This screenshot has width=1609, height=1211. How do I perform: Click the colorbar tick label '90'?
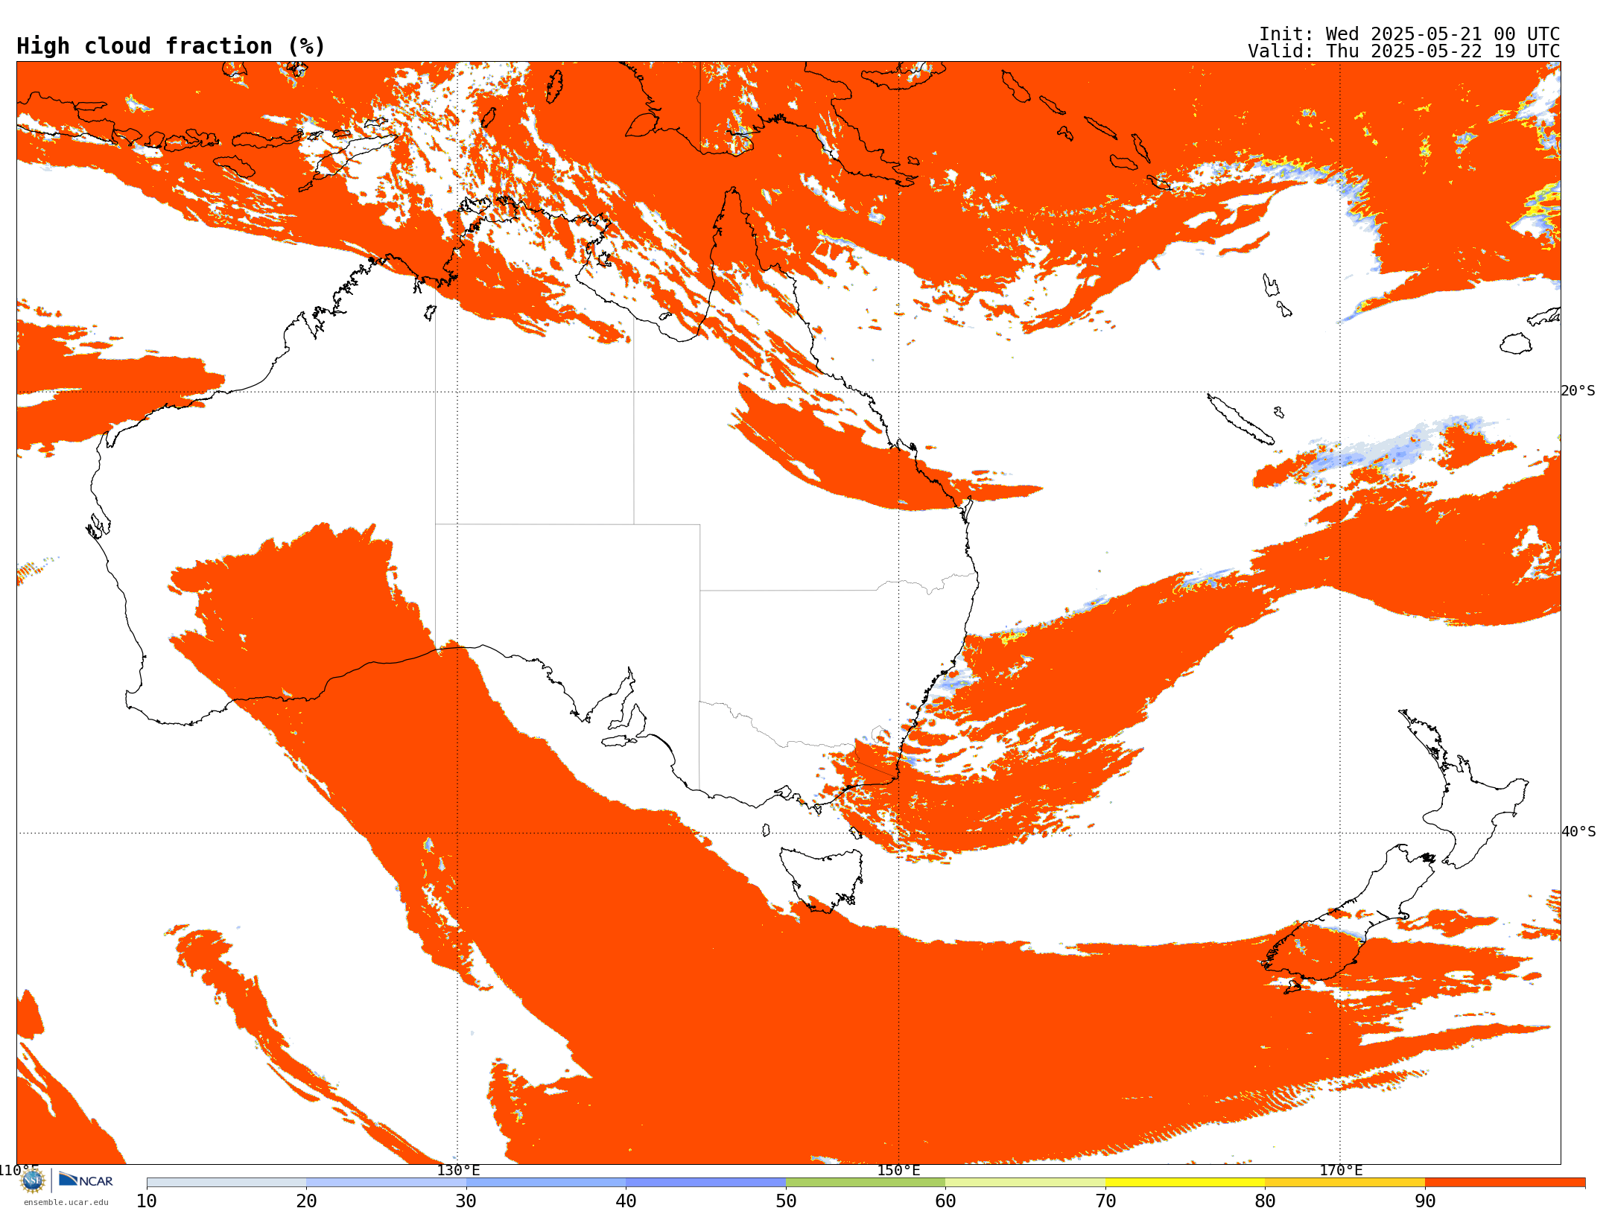pyautogui.click(x=1425, y=1201)
